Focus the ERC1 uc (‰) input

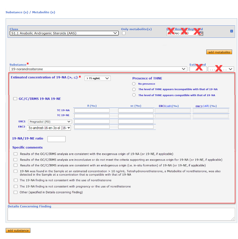click(x=136, y=121)
